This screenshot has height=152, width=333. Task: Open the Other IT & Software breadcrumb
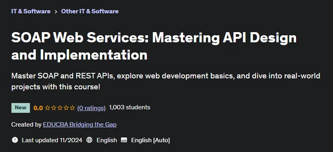coord(90,11)
